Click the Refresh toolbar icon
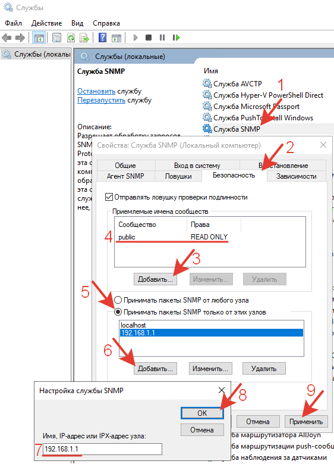Image resolution: width=334 pixels, height=464 pixels. point(71,38)
